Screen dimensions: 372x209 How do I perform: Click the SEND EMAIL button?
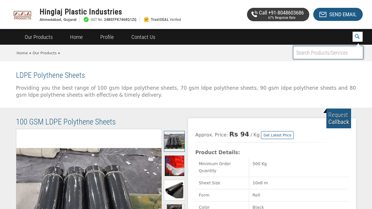coord(338,14)
